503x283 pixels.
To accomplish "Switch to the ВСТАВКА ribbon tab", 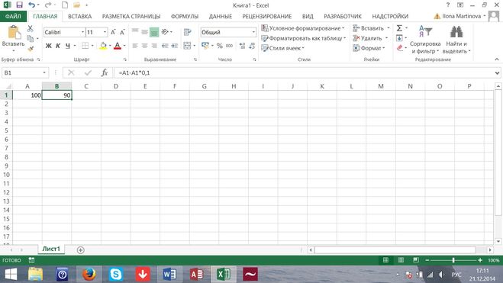I will (x=79, y=16).
